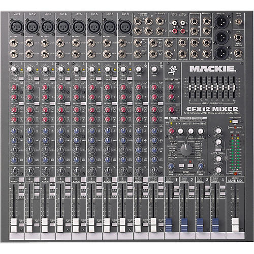Click the MIC 8 XLR input jack

[x=125, y=27]
